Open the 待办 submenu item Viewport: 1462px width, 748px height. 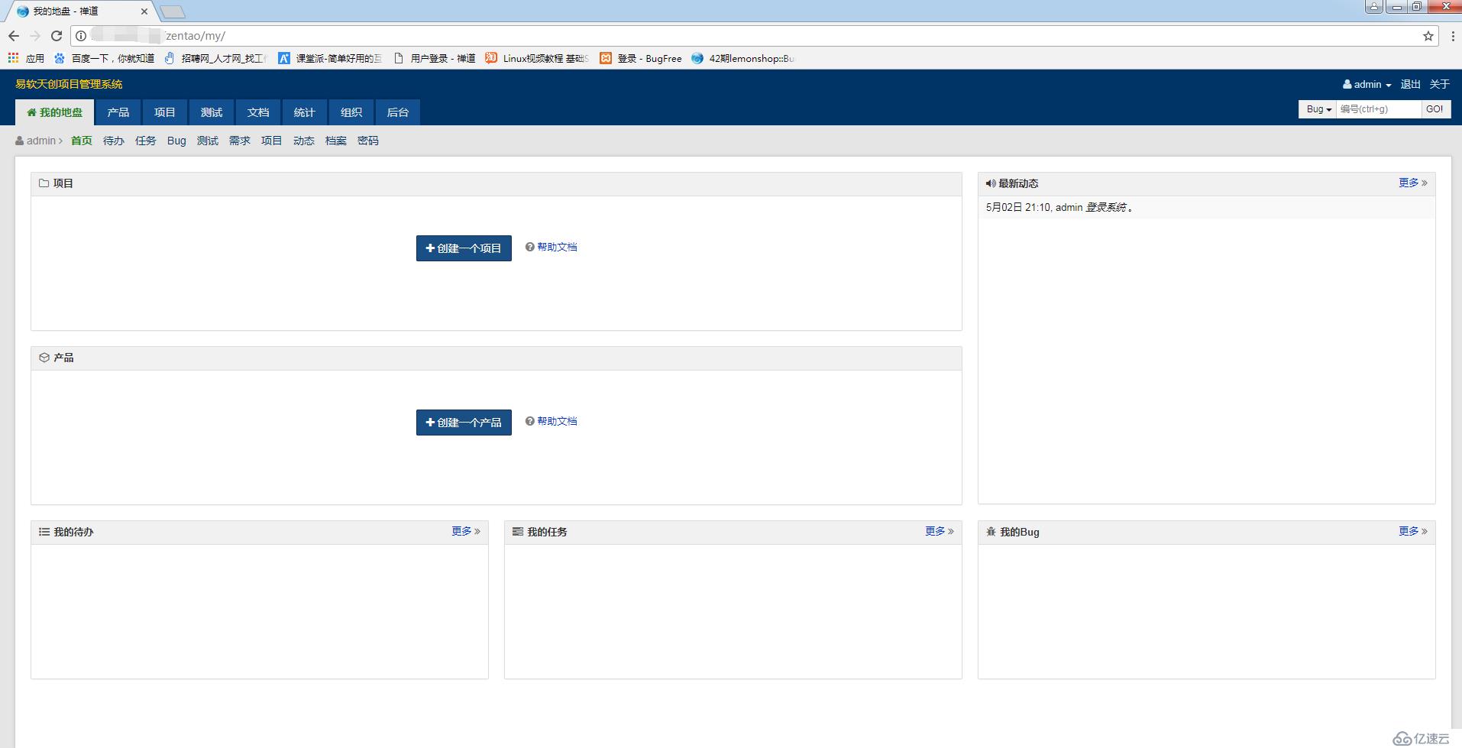click(114, 141)
